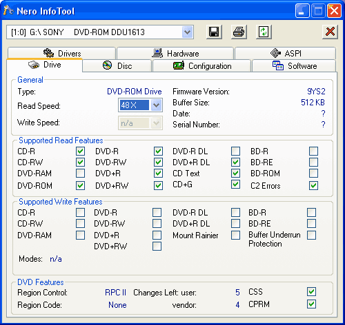Screen dimensions: 345x325
Task: Switch to the Hardware tab
Action: tap(175, 53)
